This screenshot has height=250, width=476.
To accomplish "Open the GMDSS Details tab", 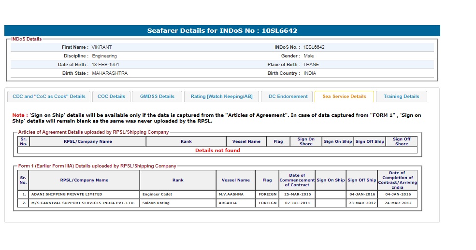I will (157, 97).
